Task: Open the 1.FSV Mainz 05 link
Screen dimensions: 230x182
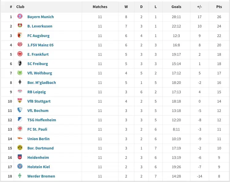Action: coord(40,45)
